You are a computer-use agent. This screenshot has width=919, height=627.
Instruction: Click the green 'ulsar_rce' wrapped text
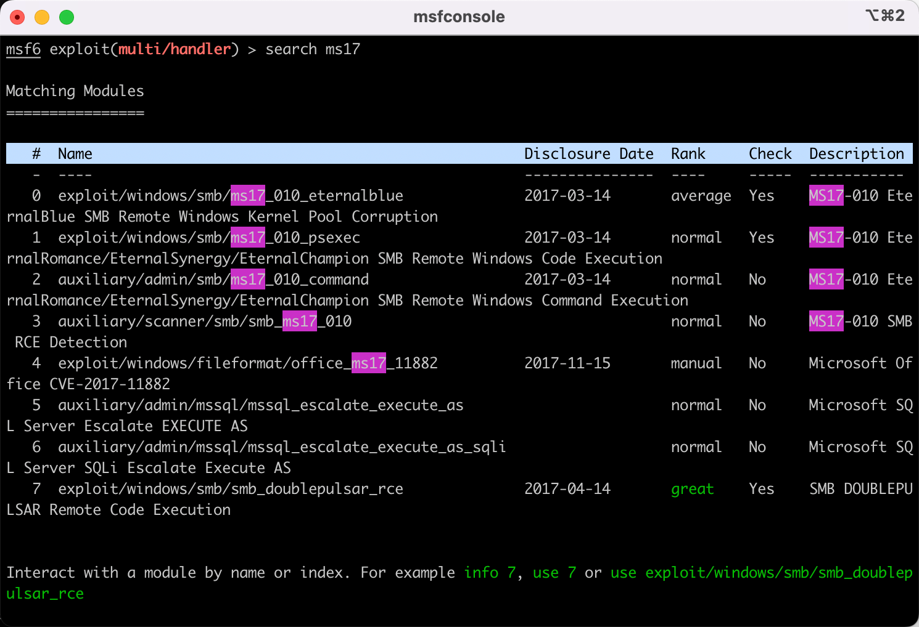tap(45, 594)
